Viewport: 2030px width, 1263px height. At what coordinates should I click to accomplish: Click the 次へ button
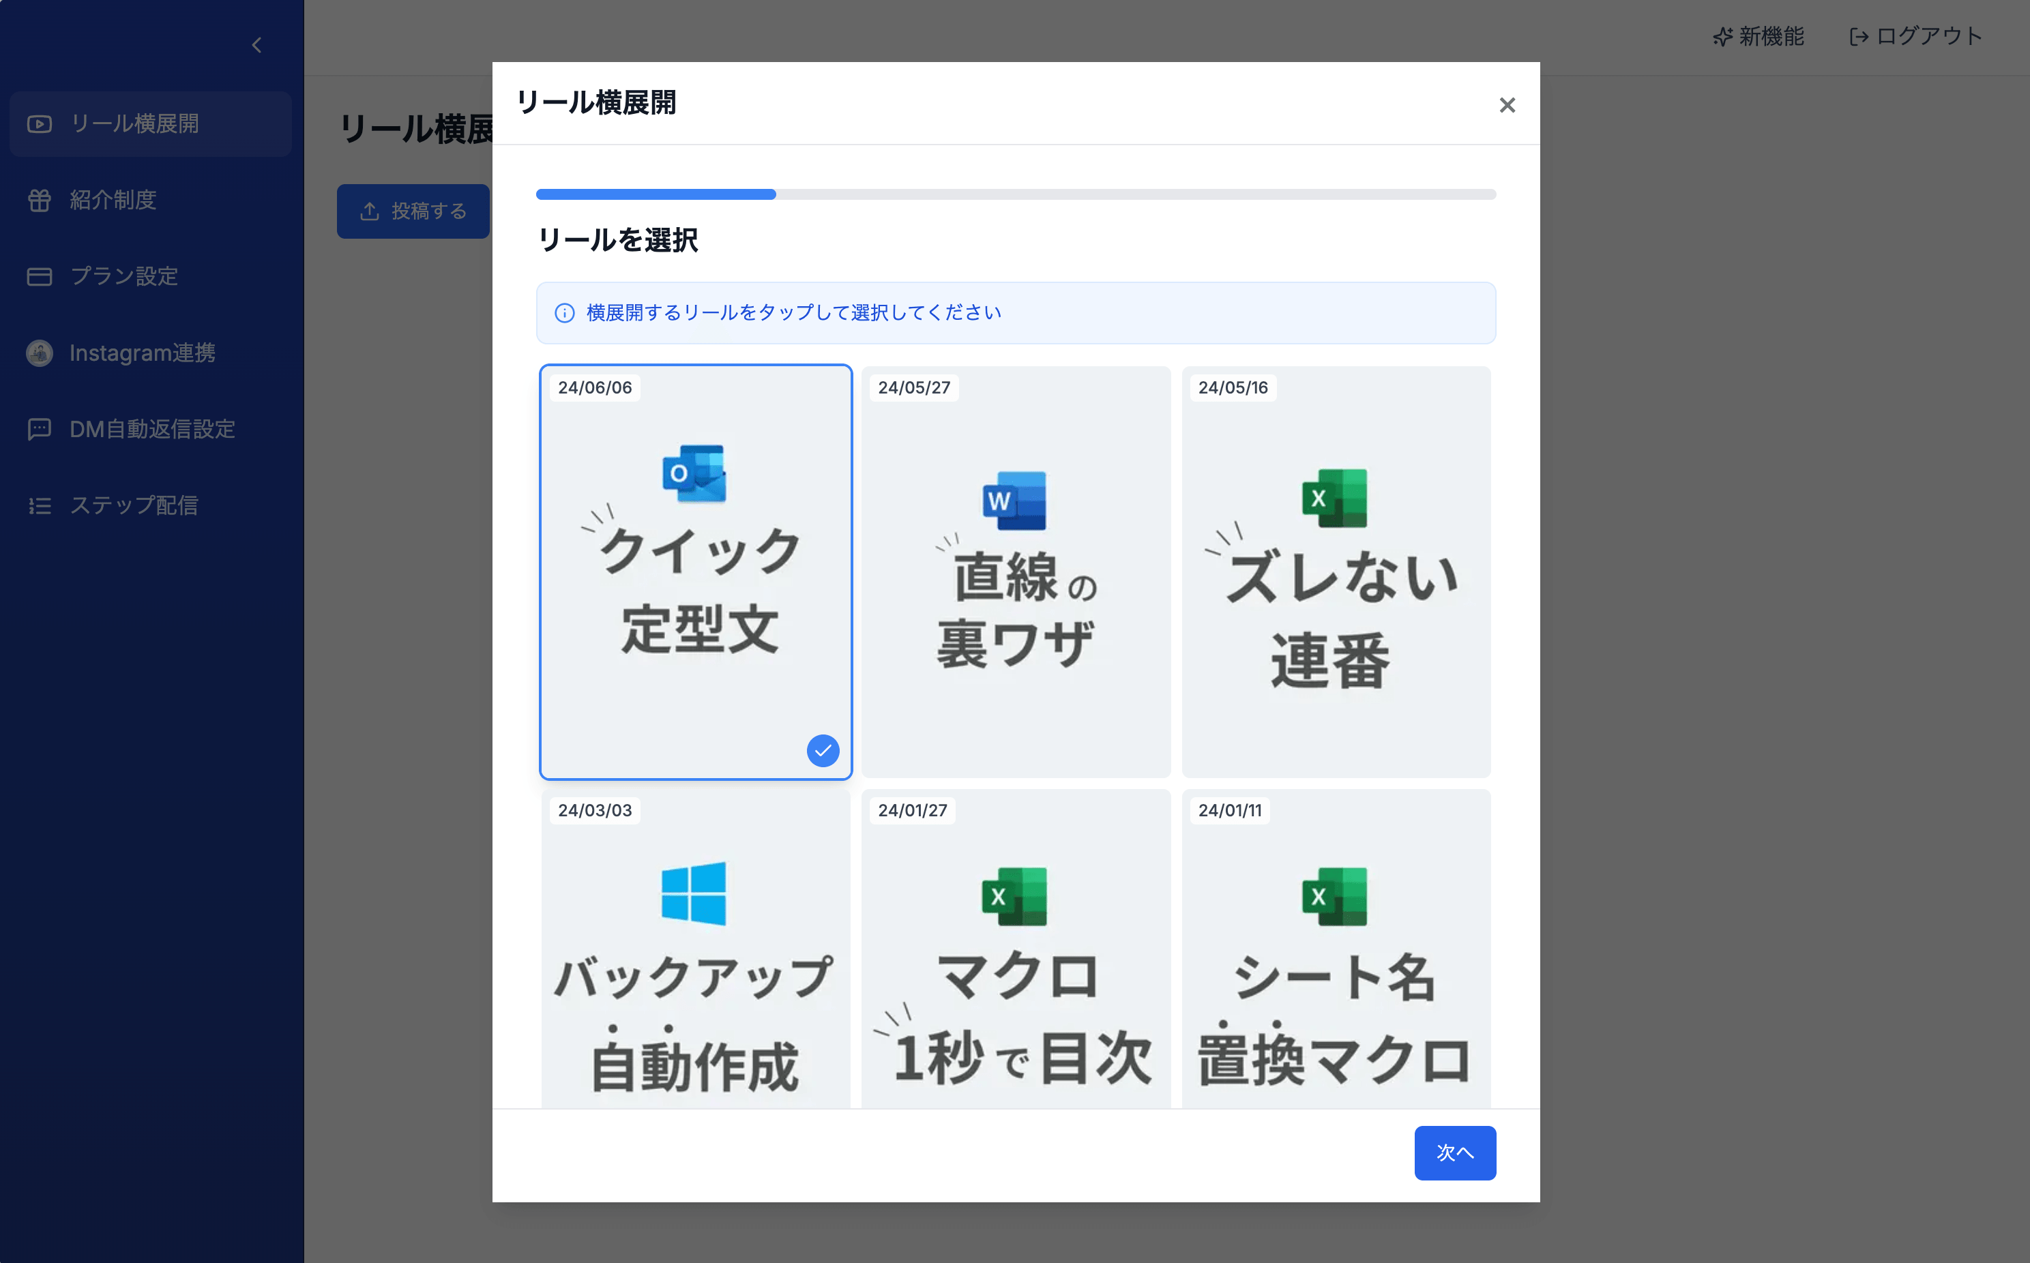[1455, 1153]
